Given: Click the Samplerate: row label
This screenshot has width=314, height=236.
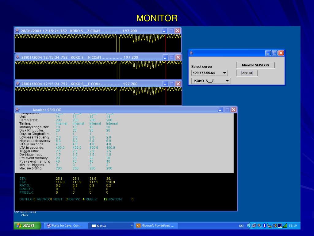Looking at the screenshot, I should tap(29, 120).
